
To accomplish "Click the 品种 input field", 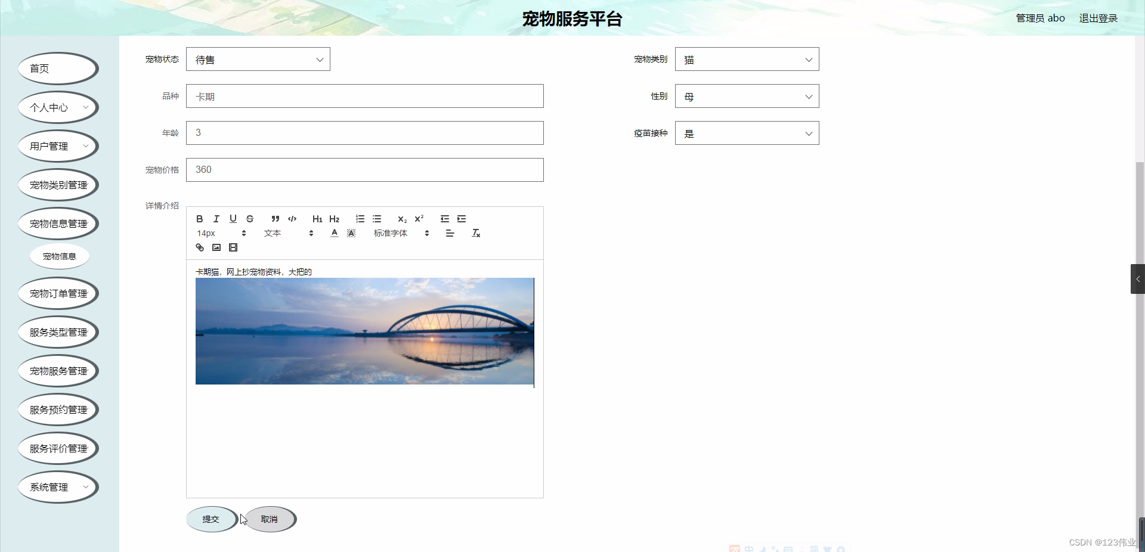I will point(365,96).
